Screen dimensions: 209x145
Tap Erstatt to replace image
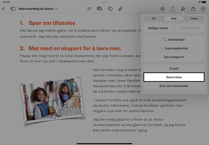pyautogui.click(x=174, y=69)
